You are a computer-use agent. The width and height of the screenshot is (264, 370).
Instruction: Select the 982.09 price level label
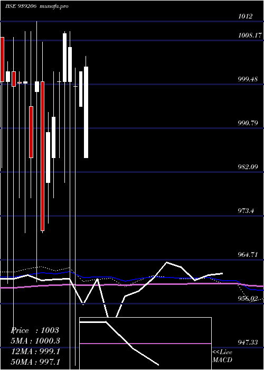click(x=248, y=167)
